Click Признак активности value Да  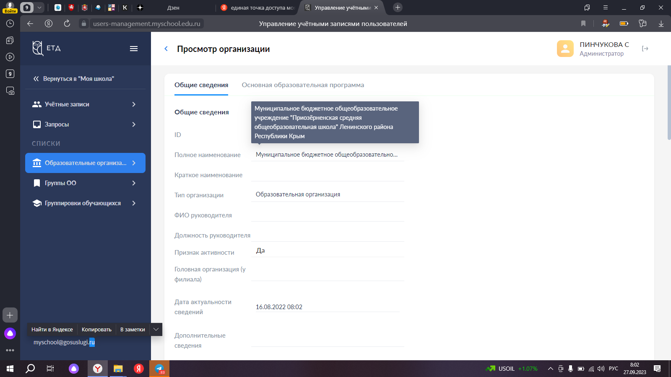pos(260,250)
